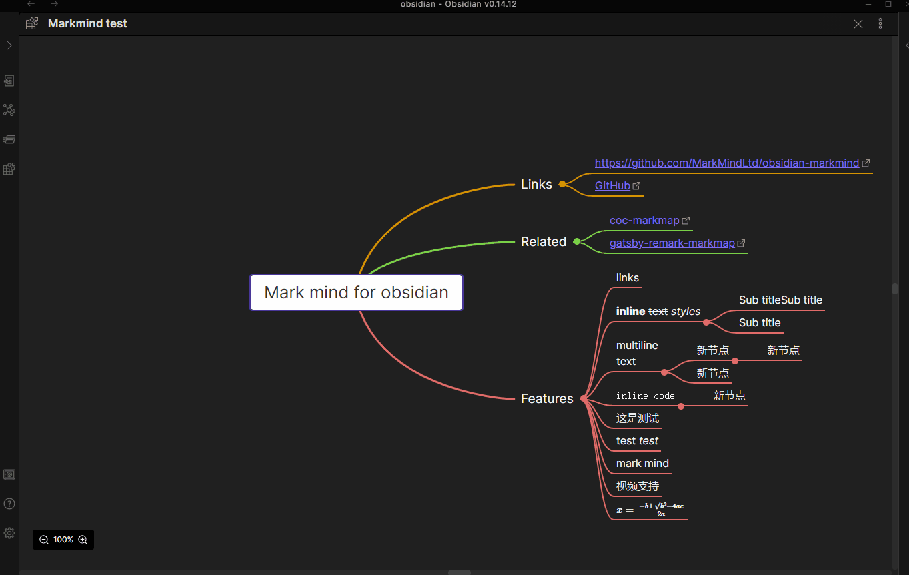Select the mark mind node
The height and width of the screenshot is (575, 909).
pyautogui.click(x=642, y=463)
